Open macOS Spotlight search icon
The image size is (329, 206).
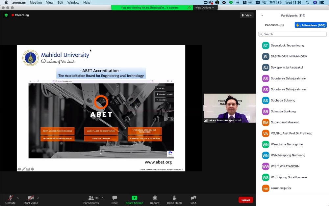[308, 2]
